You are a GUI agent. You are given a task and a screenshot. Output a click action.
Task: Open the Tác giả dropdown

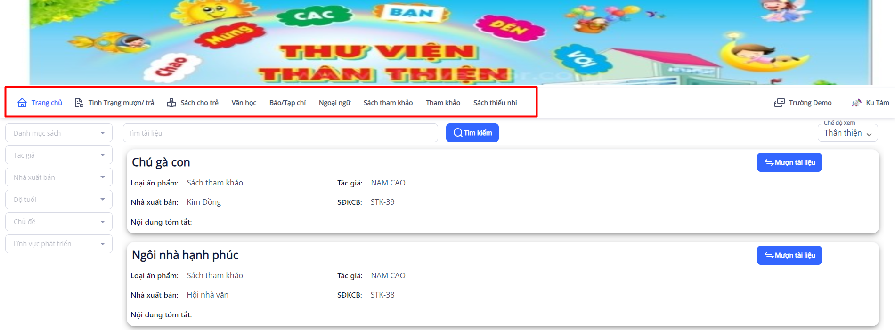59,155
